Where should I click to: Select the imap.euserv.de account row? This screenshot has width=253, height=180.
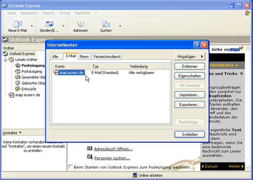111,73
